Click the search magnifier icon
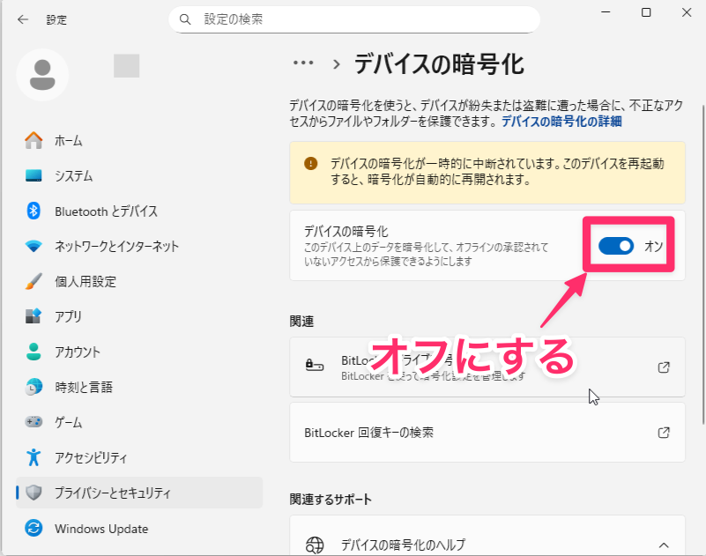Viewport: 706px width, 556px height. (185, 19)
